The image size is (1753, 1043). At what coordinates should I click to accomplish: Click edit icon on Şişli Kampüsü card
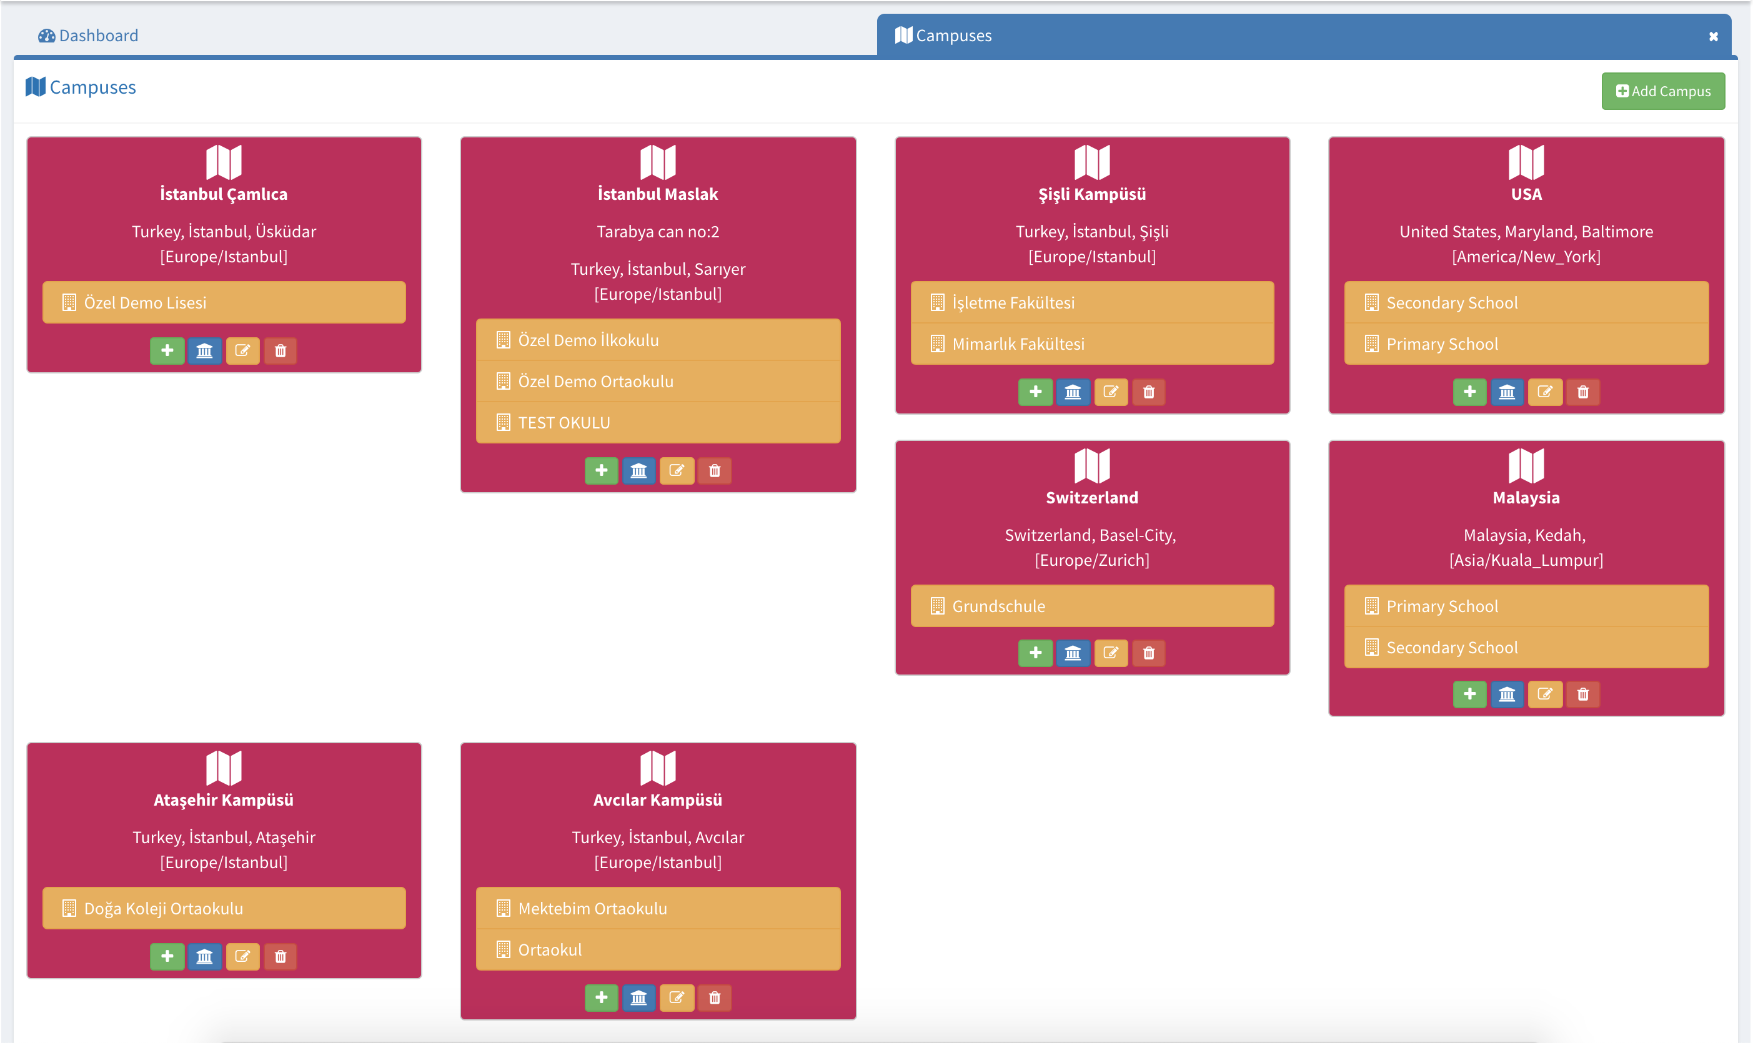pyautogui.click(x=1111, y=392)
